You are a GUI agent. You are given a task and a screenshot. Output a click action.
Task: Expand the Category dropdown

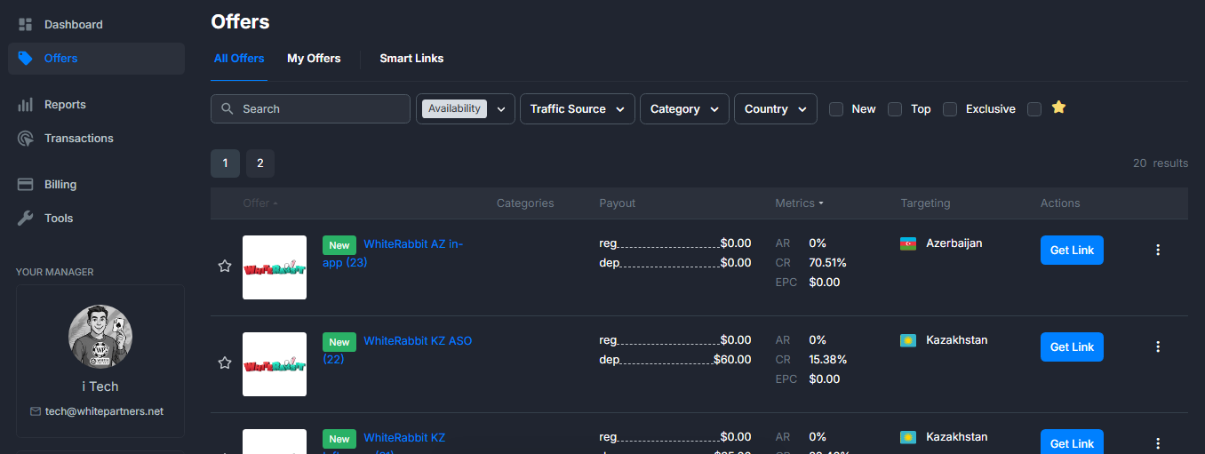pyautogui.click(x=684, y=108)
